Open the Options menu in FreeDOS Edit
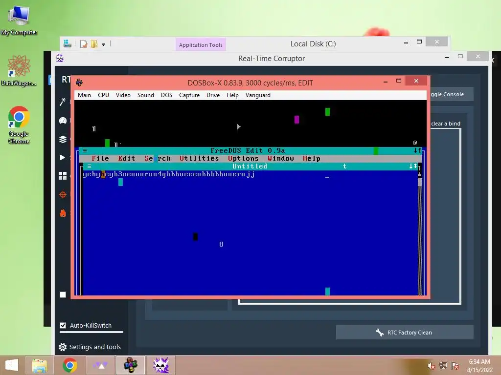The width and height of the screenshot is (501, 375). [243, 159]
